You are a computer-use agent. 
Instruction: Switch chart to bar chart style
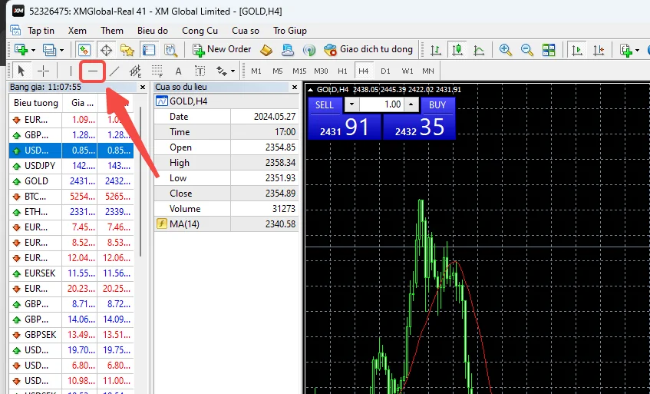tap(436, 50)
